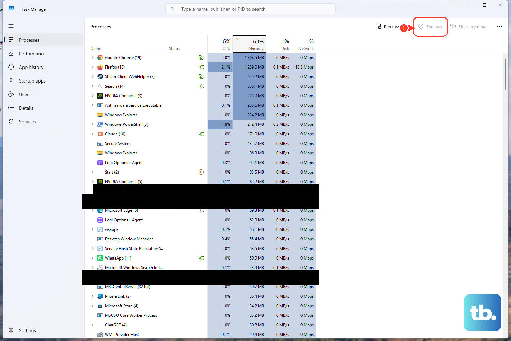Screen dimensions: 511x341
Task: Open the App history page
Action: 43,67
